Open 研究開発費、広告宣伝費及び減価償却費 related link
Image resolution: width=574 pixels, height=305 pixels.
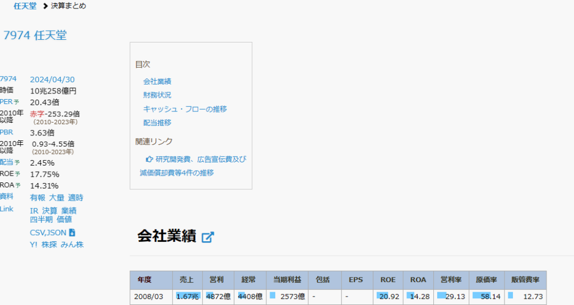click(193, 166)
